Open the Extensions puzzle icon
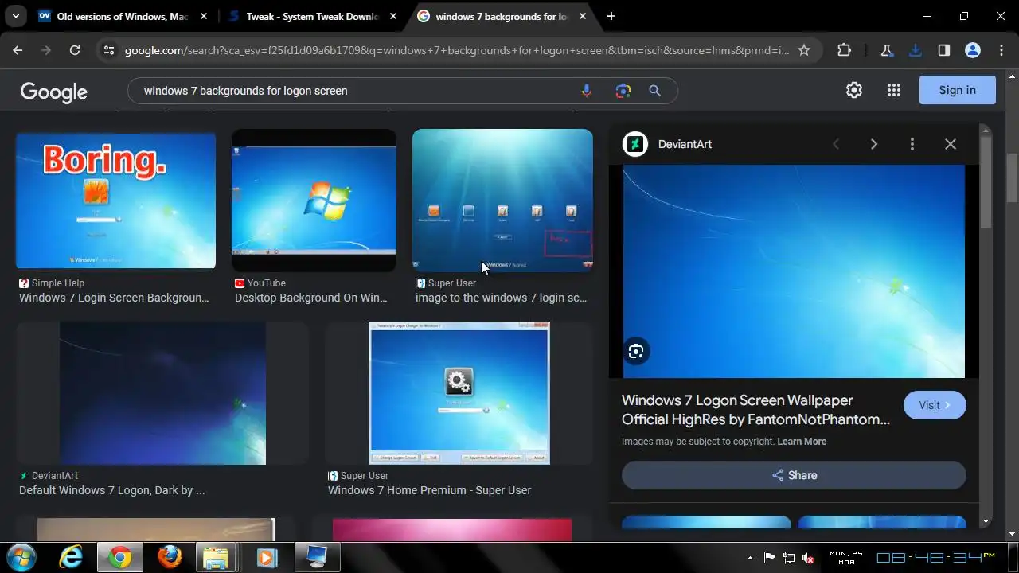This screenshot has height=573, width=1019. click(x=844, y=50)
